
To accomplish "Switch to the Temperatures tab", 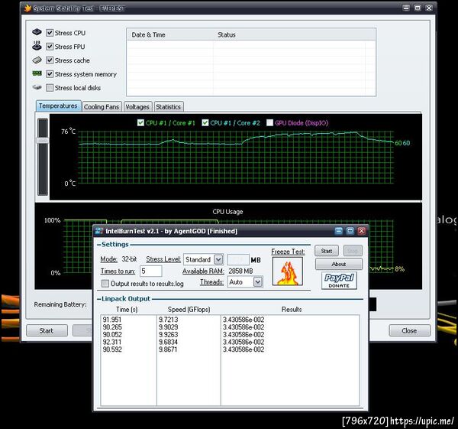I will 58,106.
